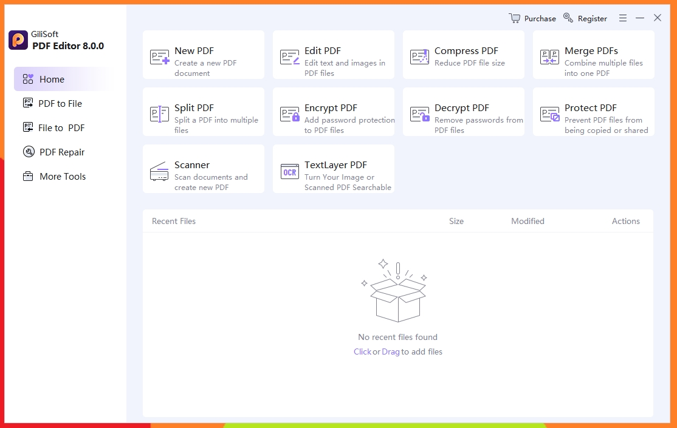Screen dimensions: 677x428
Task: Open Protect PDF card title
Action: click(590, 108)
